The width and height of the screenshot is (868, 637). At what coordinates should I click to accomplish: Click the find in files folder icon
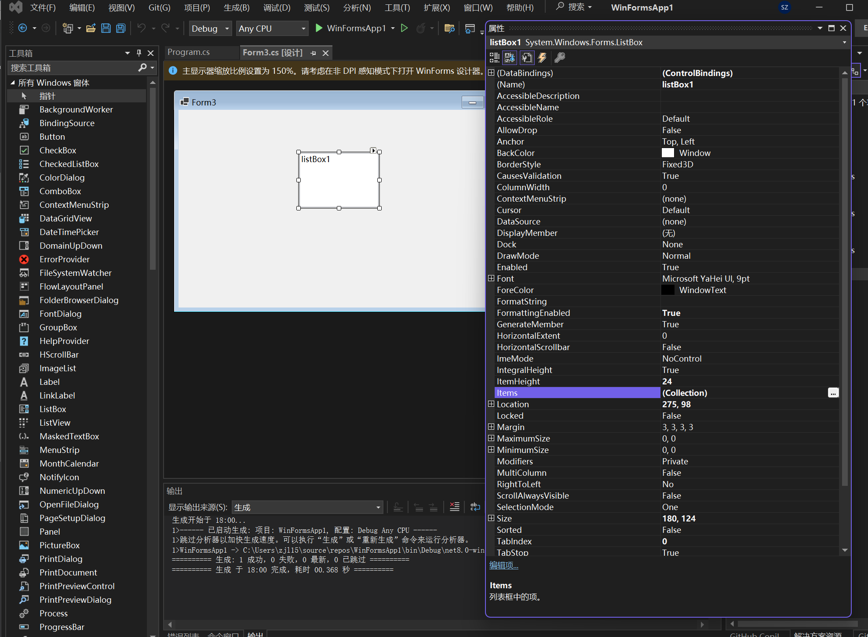click(x=449, y=28)
